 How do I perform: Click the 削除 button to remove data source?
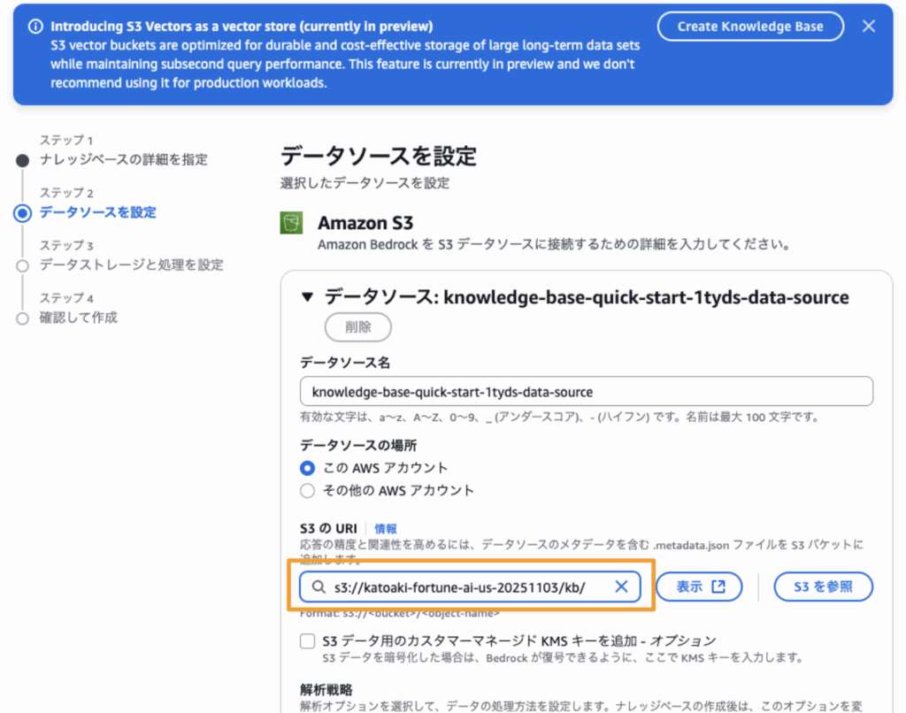point(357,326)
